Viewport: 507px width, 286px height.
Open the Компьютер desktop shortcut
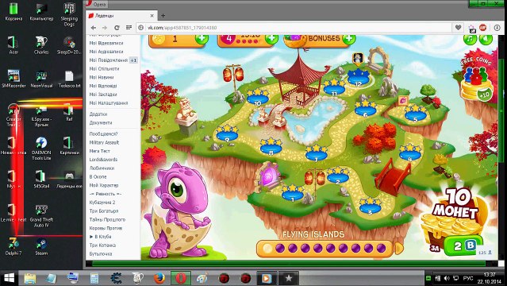coord(41,12)
